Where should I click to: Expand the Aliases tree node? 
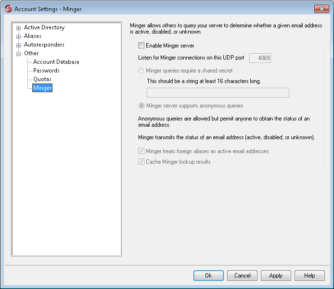(x=19, y=36)
